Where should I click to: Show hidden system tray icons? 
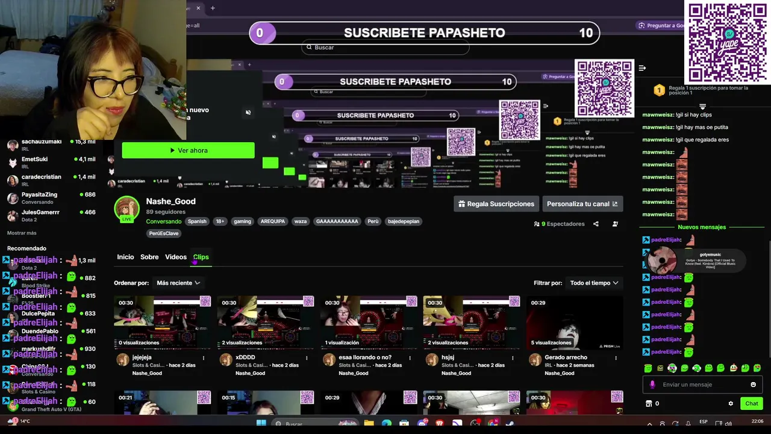(649, 424)
